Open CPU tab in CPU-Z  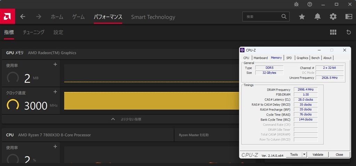[x=246, y=58]
